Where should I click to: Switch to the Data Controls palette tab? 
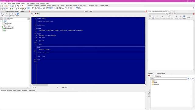(61, 5)
